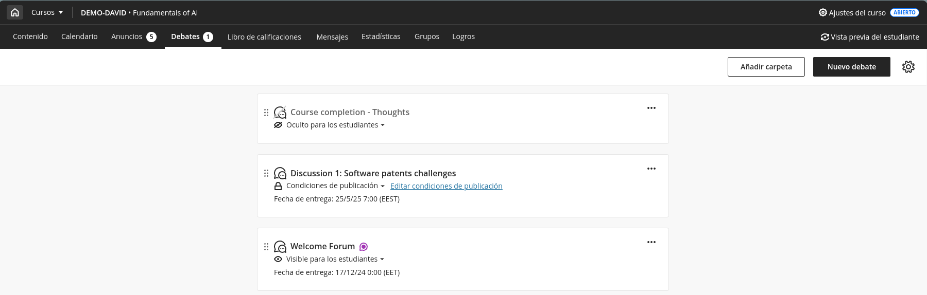Open discussion settings gear icon
Screen dimensions: 927x295
pyautogui.click(x=908, y=67)
